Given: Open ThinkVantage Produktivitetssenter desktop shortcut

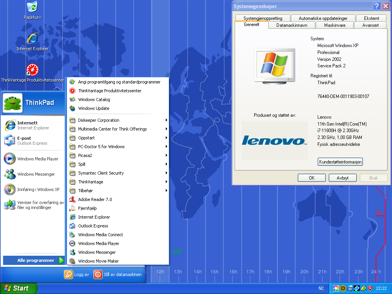Looking at the screenshot, I should click(32, 70).
